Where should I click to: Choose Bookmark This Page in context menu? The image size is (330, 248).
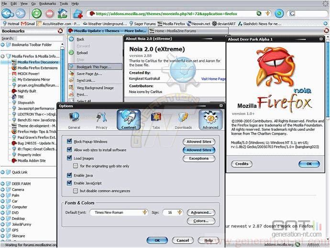[x=95, y=67]
